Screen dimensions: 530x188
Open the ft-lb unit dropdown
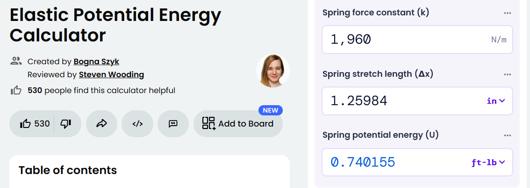coord(488,162)
